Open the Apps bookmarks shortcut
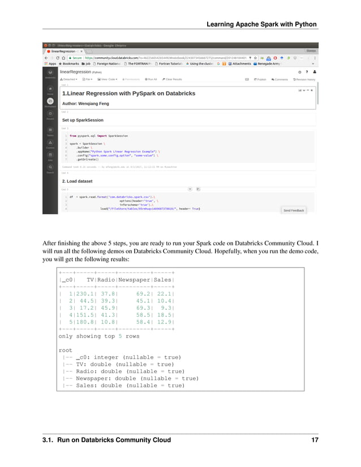 tap(50, 64)
